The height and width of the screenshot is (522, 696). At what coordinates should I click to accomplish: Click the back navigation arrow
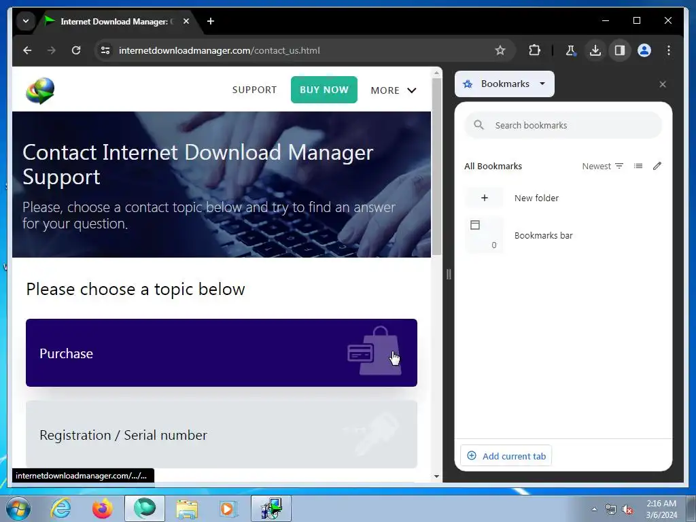click(27, 50)
